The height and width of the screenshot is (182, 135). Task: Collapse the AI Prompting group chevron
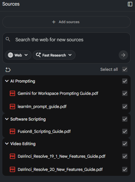tap(7, 81)
